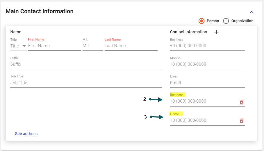Viewport: 264px width, 151px height.
Task: Click the highlighted Business phone field
Action: point(204,101)
